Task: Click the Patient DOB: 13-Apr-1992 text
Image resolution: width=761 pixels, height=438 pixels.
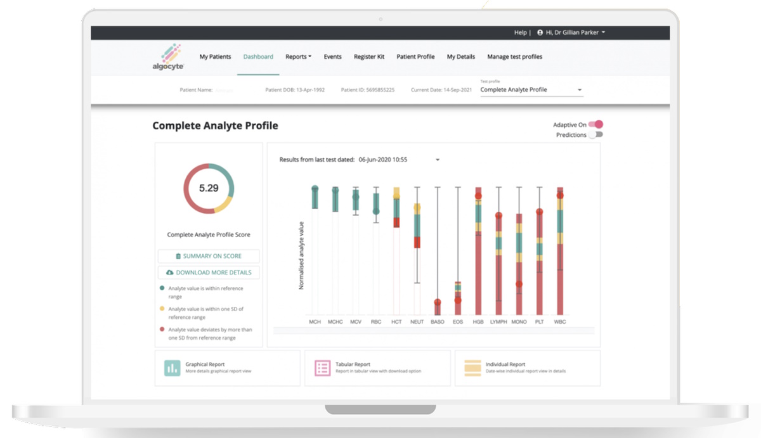Action: [295, 90]
